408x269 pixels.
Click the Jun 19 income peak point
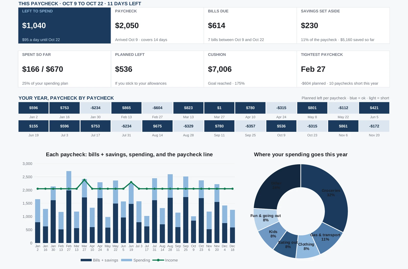point(131,182)
